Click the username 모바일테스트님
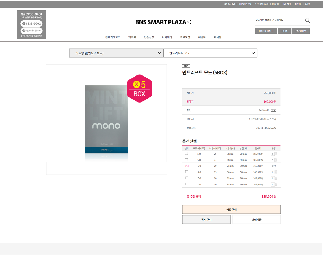The image size is (323, 262). tap(245, 4)
